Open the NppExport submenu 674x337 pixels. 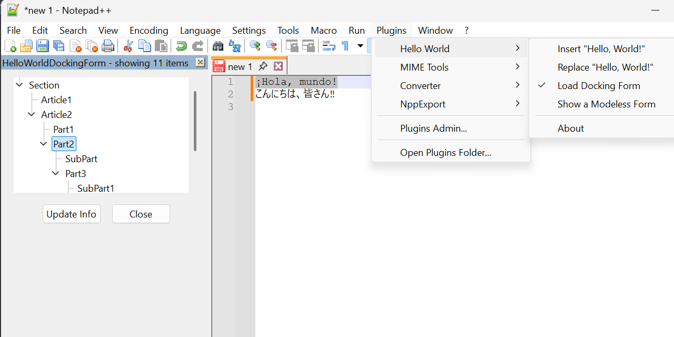click(451, 104)
